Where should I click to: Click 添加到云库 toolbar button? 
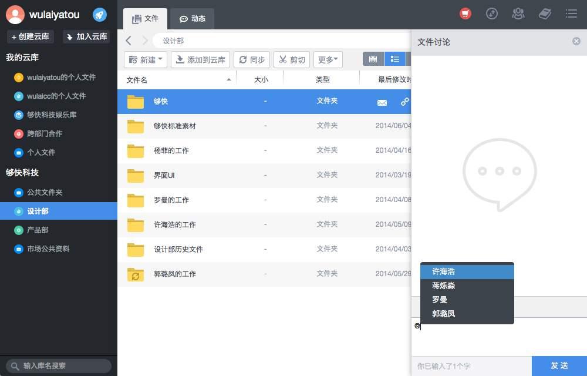coord(200,59)
